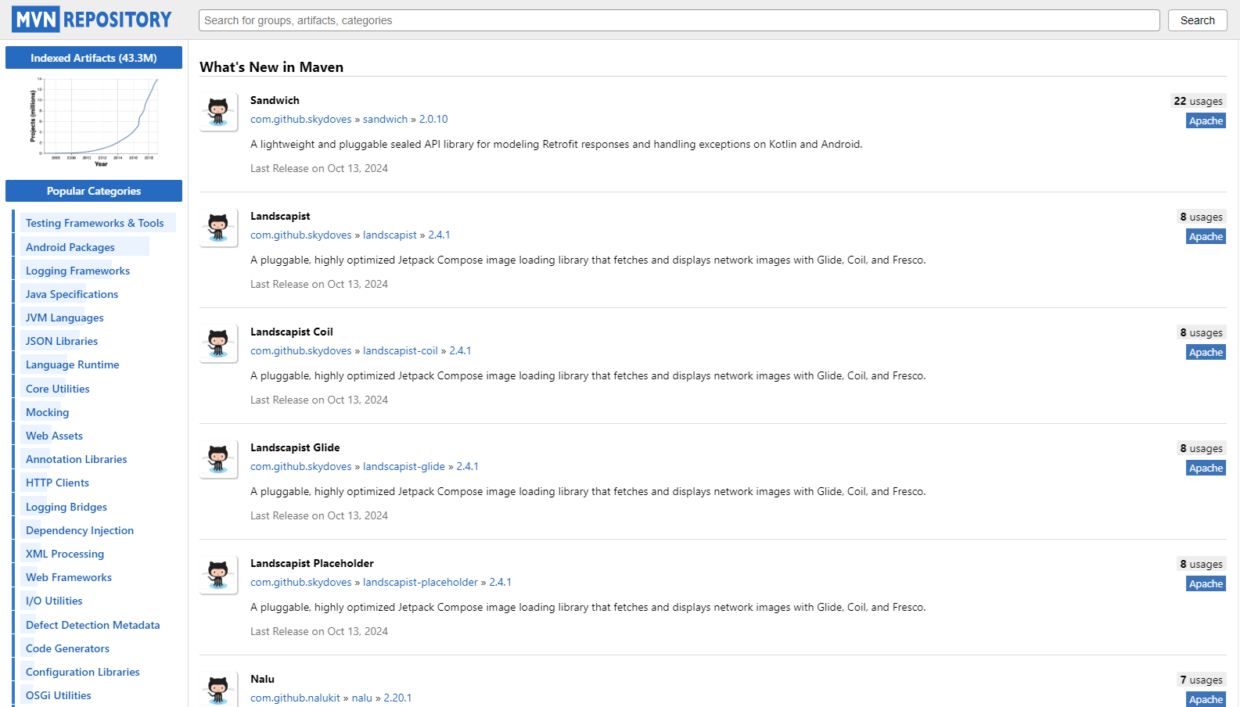Viewport: 1240px width, 707px height.
Task: View Web Frameworks category
Action: 69,577
